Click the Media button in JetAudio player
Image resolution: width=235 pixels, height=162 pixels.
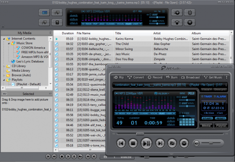tap(206, 125)
